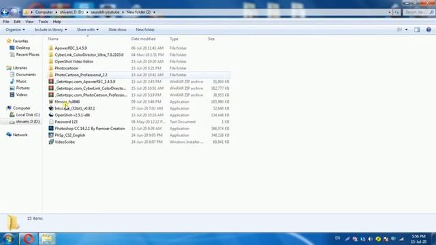The image size is (436, 245).
Task: Open Windows Explorer taskbar icon
Action: click(x=47, y=239)
